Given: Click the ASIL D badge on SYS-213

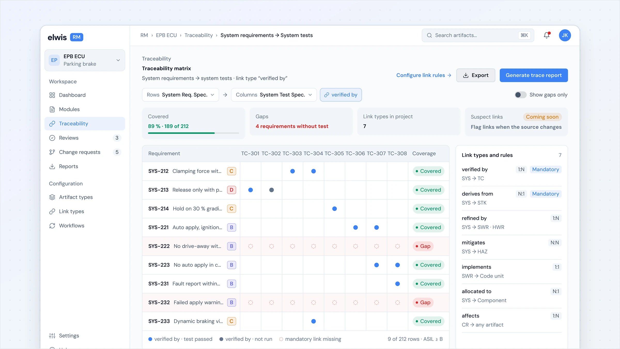Looking at the screenshot, I should click(x=231, y=190).
